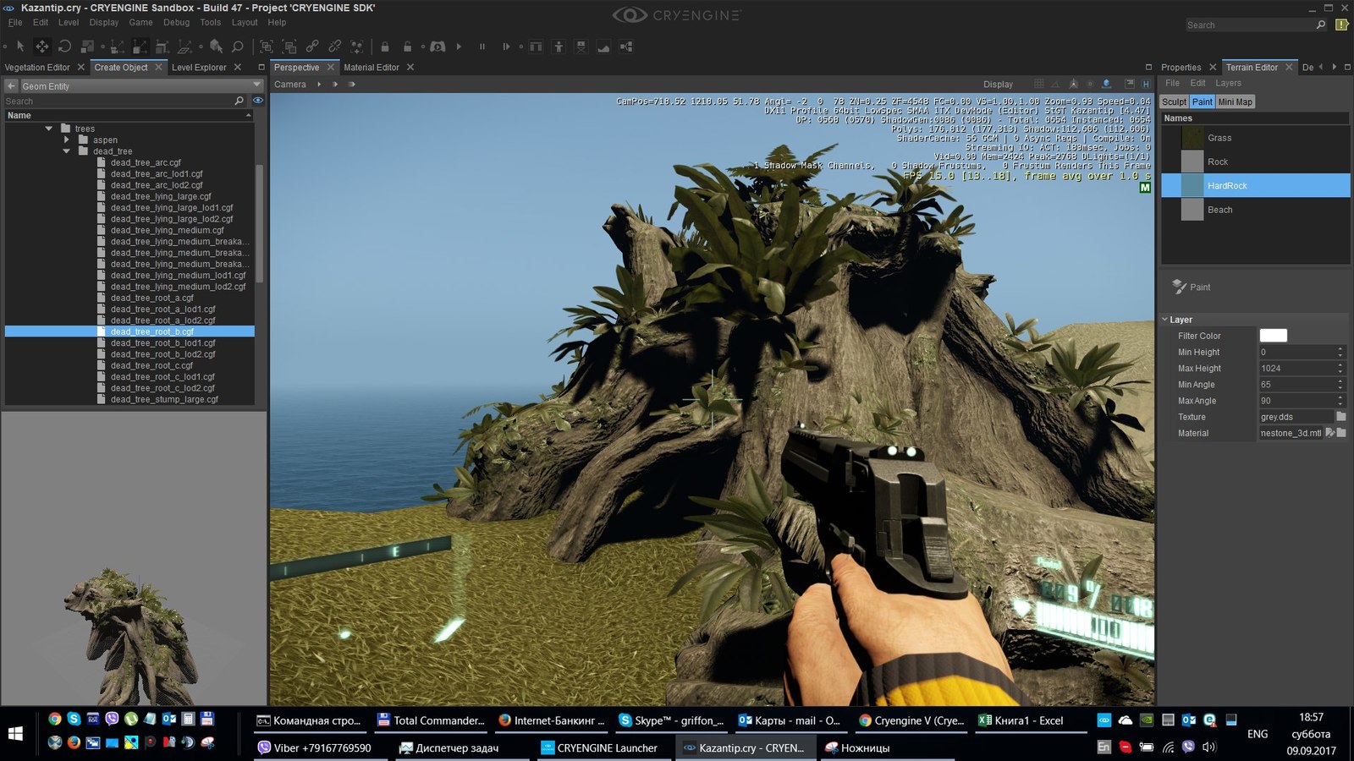Toggle the viewport grid display icon
This screenshot has width=1354, height=761.
tap(1039, 84)
